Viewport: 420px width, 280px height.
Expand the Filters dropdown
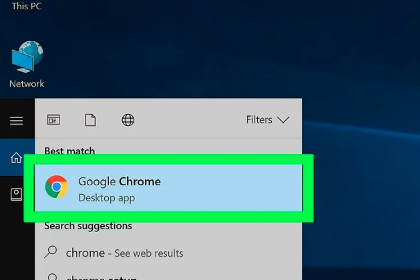(x=268, y=120)
